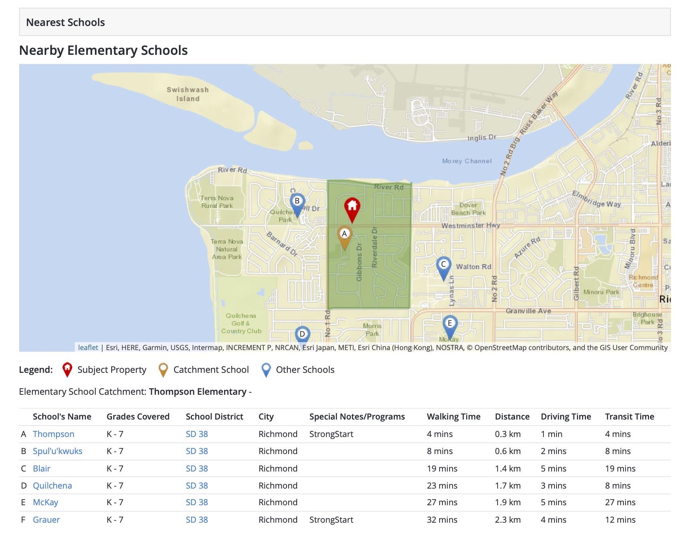Open the Thompson school link
690x543 pixels.
point(54,434)
